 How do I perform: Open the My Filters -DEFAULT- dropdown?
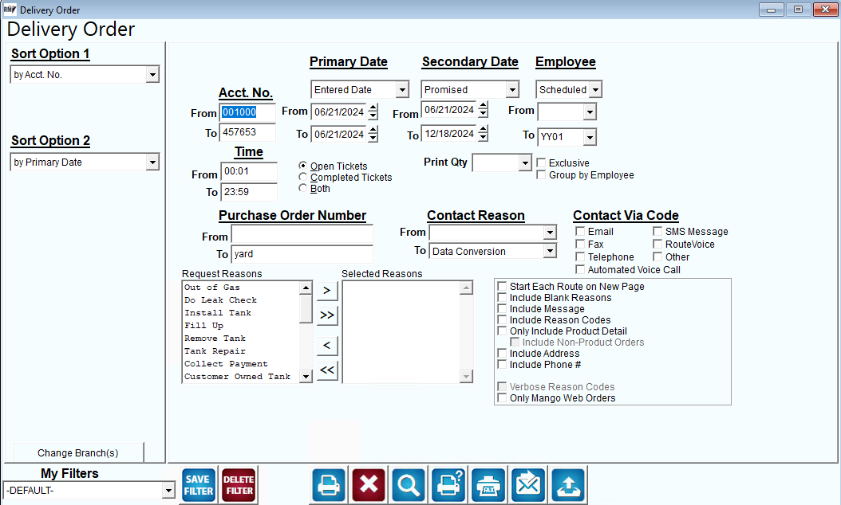[x=168, y=490]
